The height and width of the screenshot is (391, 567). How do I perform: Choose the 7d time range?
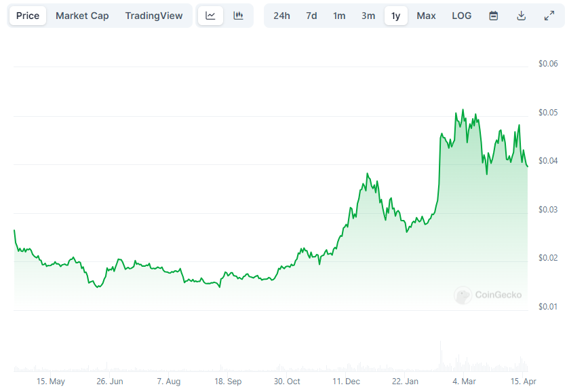(311, 16)
